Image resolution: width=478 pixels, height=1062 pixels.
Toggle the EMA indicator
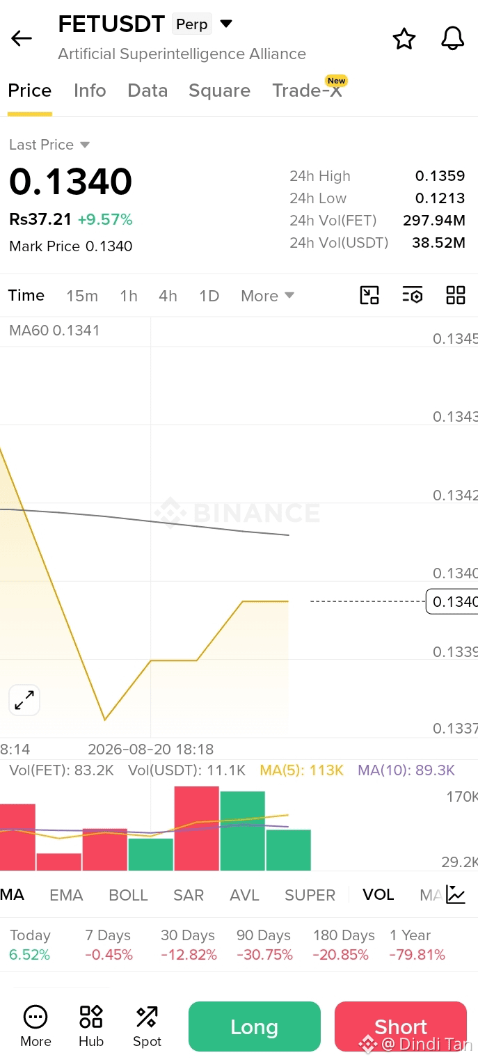66,895
